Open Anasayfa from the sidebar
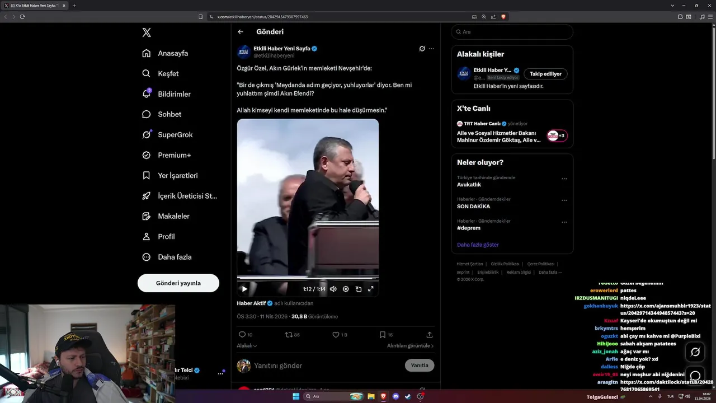716x403 pixels. tap(165, 53)
